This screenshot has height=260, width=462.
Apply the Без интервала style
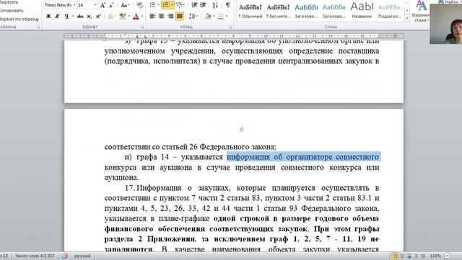pyautogui.click(x=278, y=11)
